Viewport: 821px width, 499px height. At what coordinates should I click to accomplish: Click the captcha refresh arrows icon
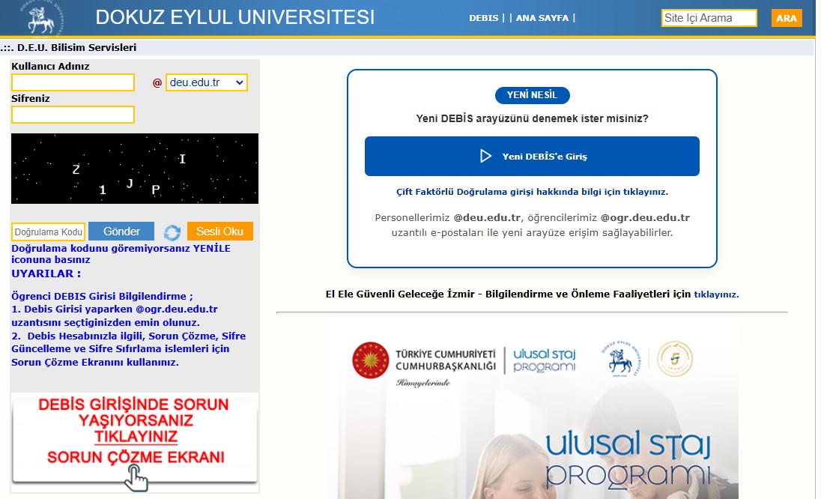pyautogui.click(x=172, y=232)
